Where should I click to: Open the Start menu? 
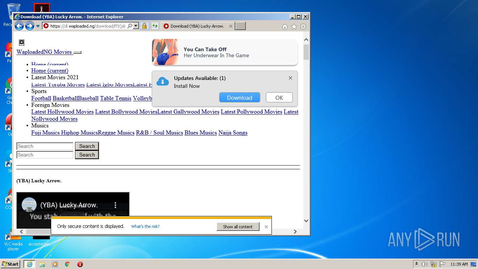point(10,264)
